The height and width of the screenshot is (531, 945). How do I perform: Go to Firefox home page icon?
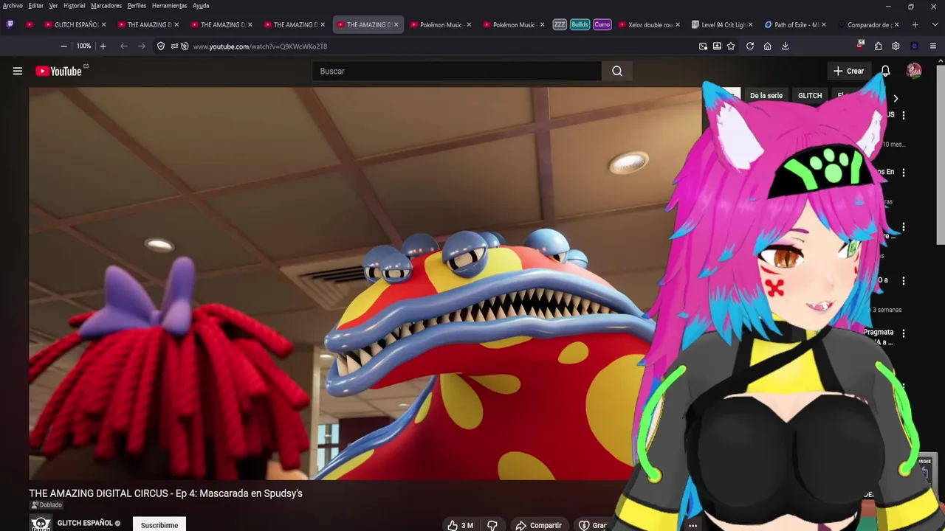pyautogui.click(x=767, y=46)
